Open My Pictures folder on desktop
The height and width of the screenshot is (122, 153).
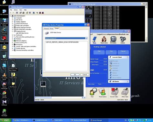point(13,85)
